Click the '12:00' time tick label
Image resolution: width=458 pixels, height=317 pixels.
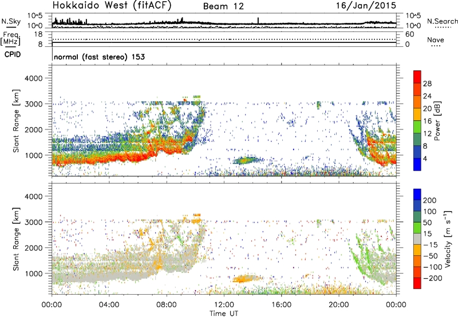click(224, 305)
